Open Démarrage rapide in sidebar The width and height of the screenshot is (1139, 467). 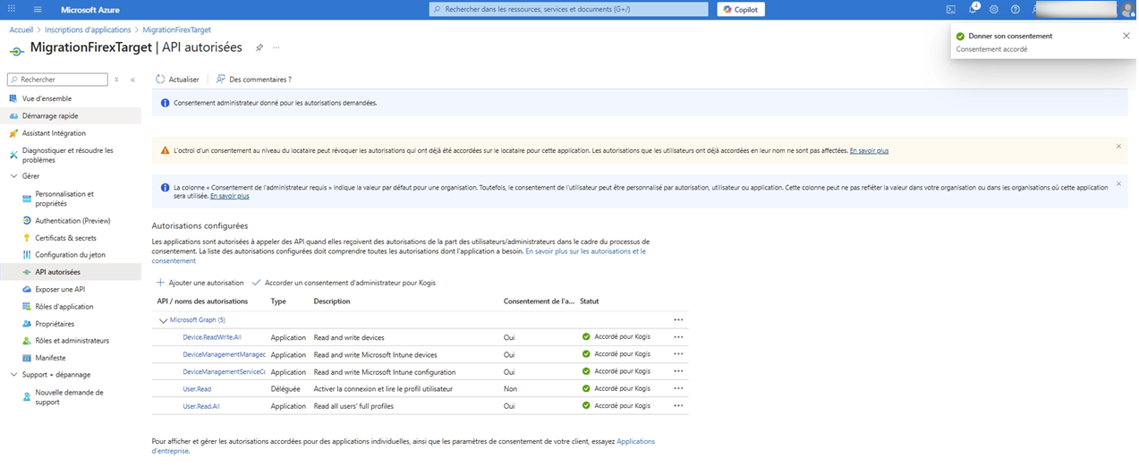coord(50,115)
